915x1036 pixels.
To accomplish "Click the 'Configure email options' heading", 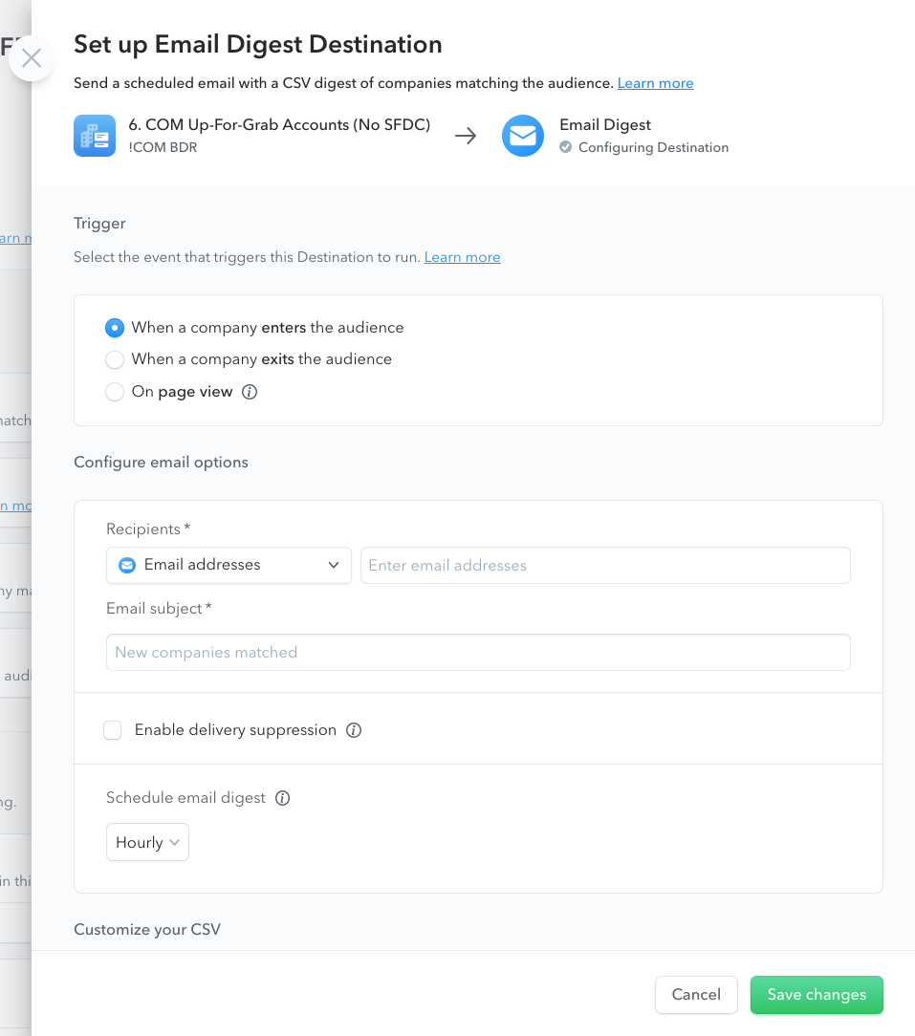I will pos(161,463).
